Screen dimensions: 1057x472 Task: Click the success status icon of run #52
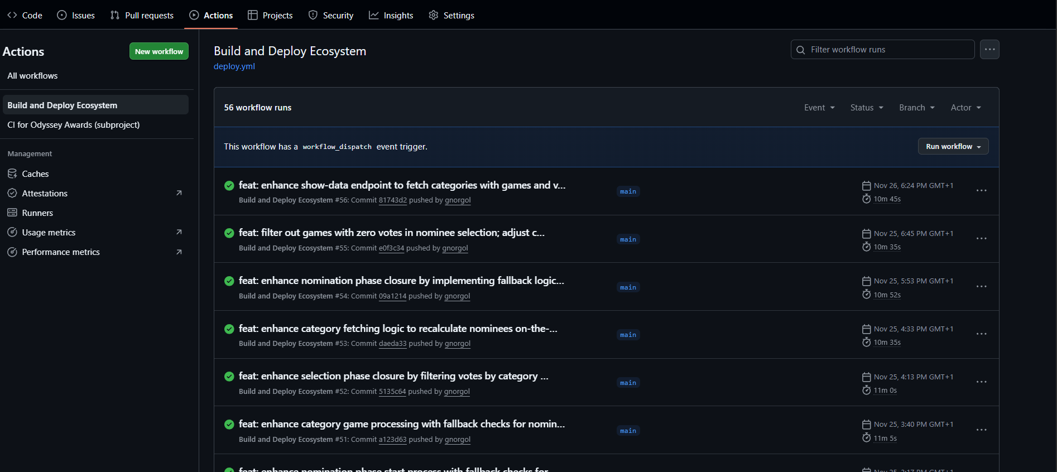pos(229,377)
